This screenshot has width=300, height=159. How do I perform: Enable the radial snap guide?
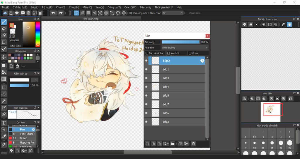point(100,13)
